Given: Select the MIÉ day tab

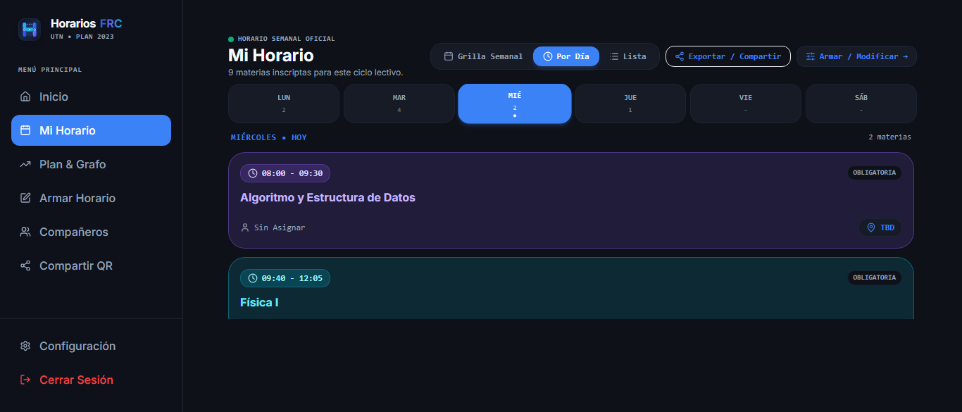Looking at the screenshot, I should click(x=515, y=104).
